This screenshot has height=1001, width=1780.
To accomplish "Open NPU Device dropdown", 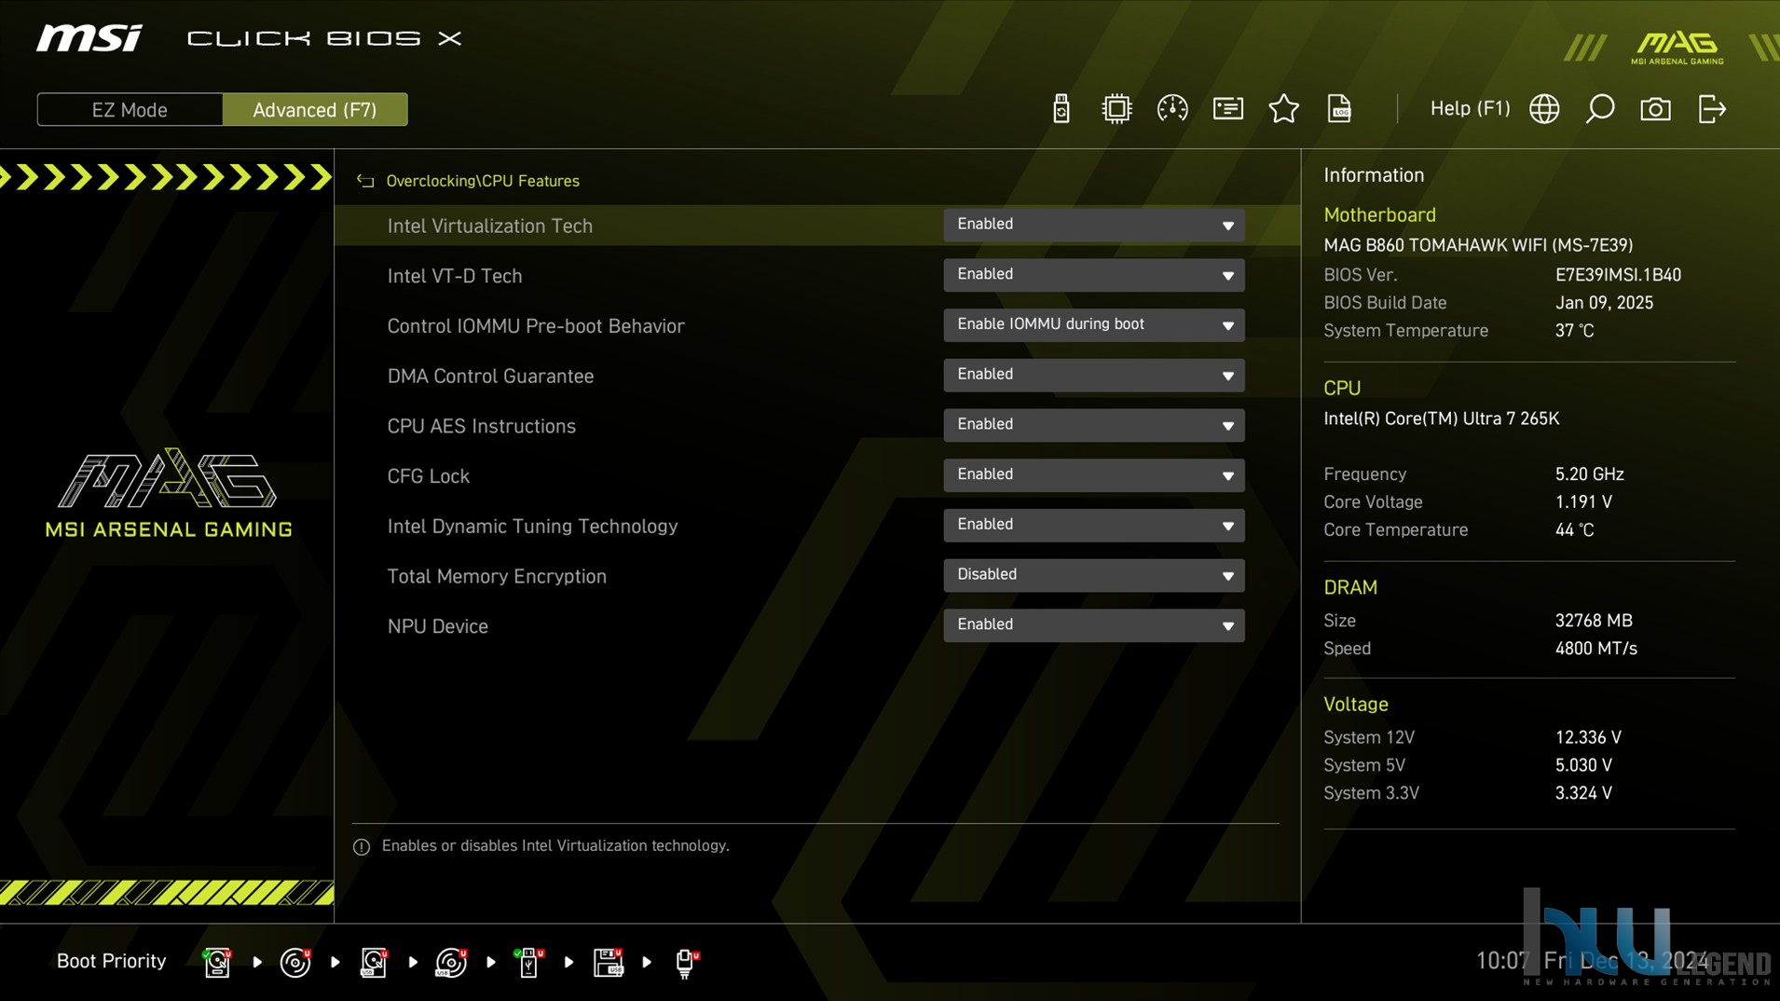I will 1093,625.
